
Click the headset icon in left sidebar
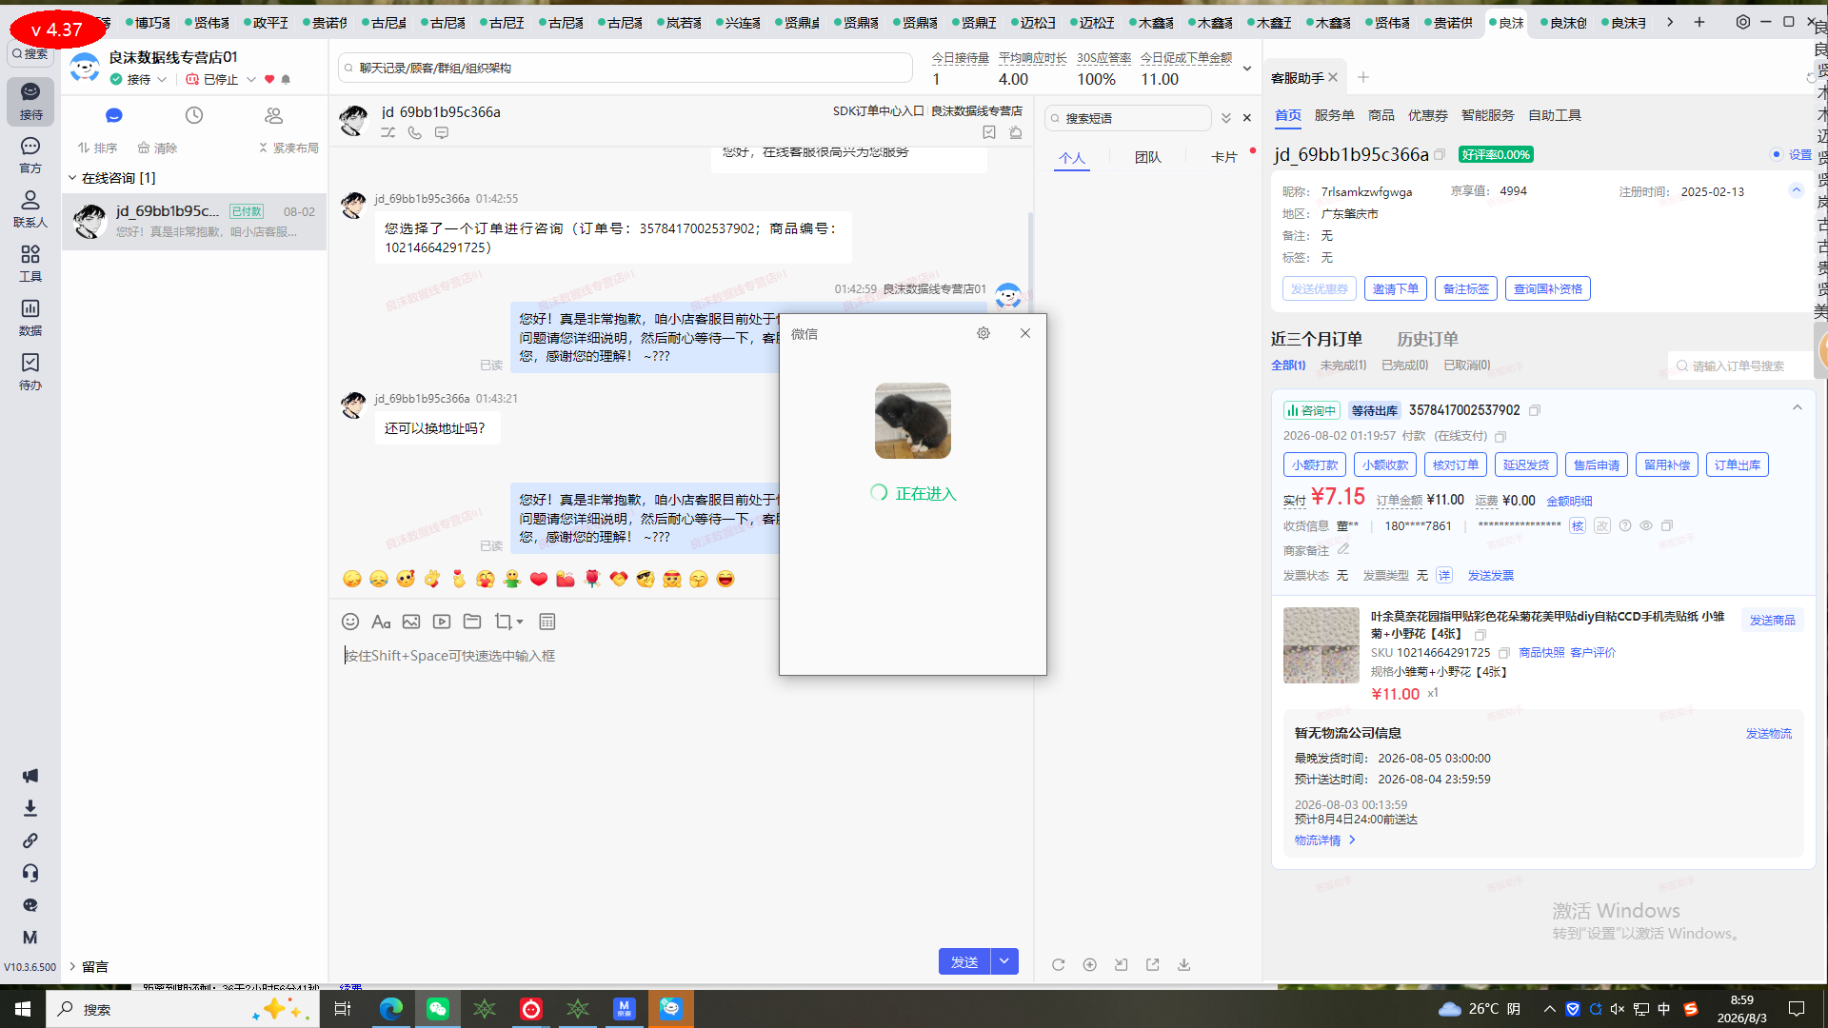(30, 873)
